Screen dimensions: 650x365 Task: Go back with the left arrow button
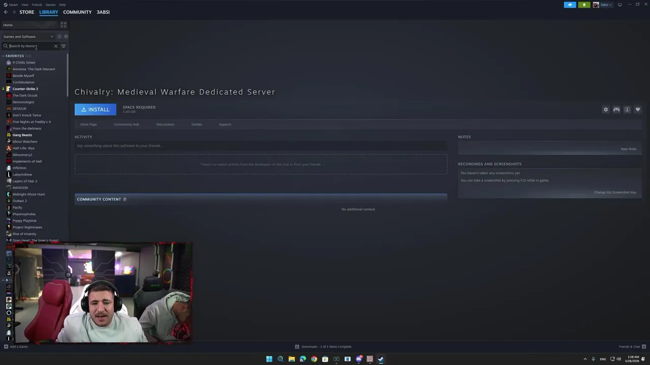tap(6, 12)
